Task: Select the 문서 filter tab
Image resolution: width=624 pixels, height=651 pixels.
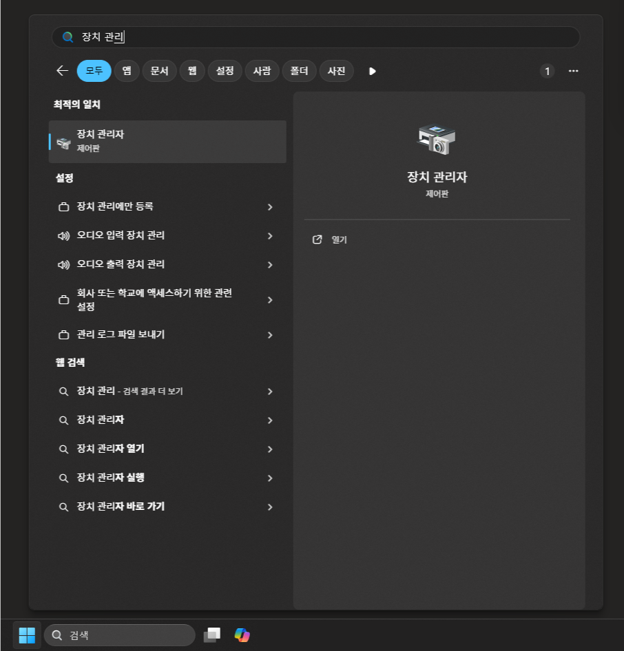Action: (x=159, y=71)
